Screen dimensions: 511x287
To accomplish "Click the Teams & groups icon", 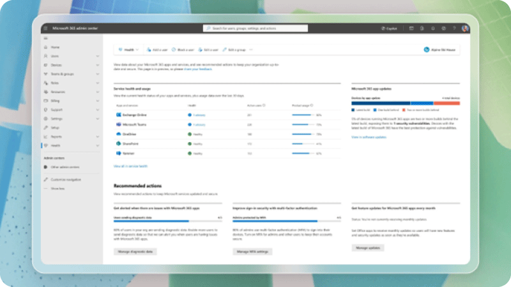I will click(45, 74).
